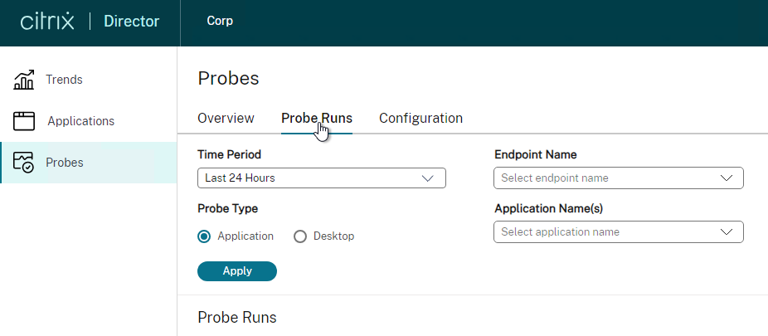Select the Desktop probe type radio button
Screen dimensions: 768x336
pyautogui.click(x=300, y=236)
